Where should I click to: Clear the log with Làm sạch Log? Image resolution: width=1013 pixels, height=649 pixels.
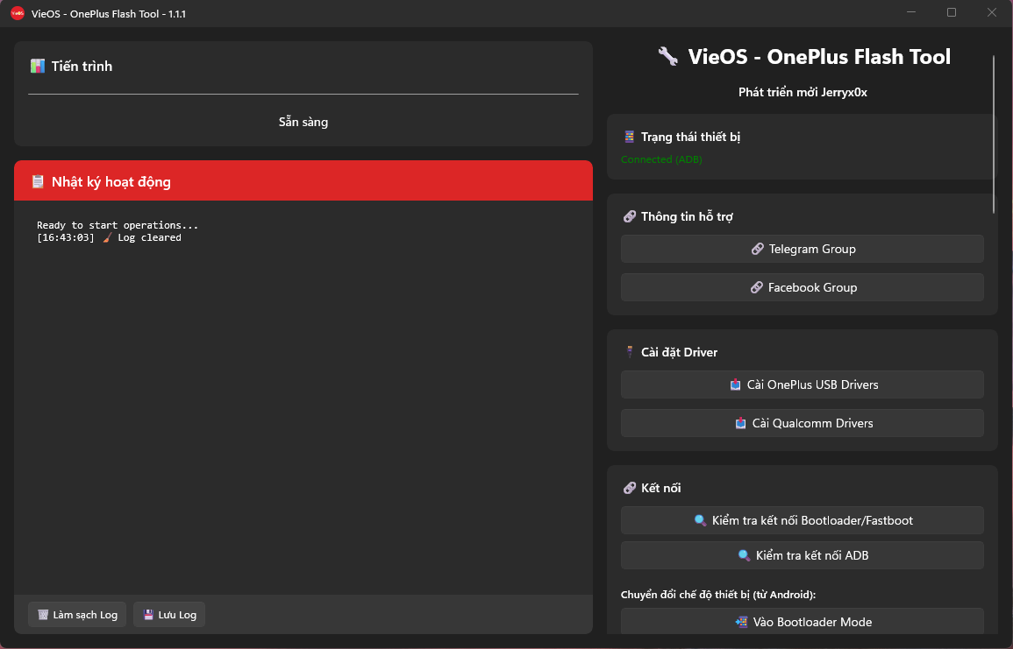[77, 615]
